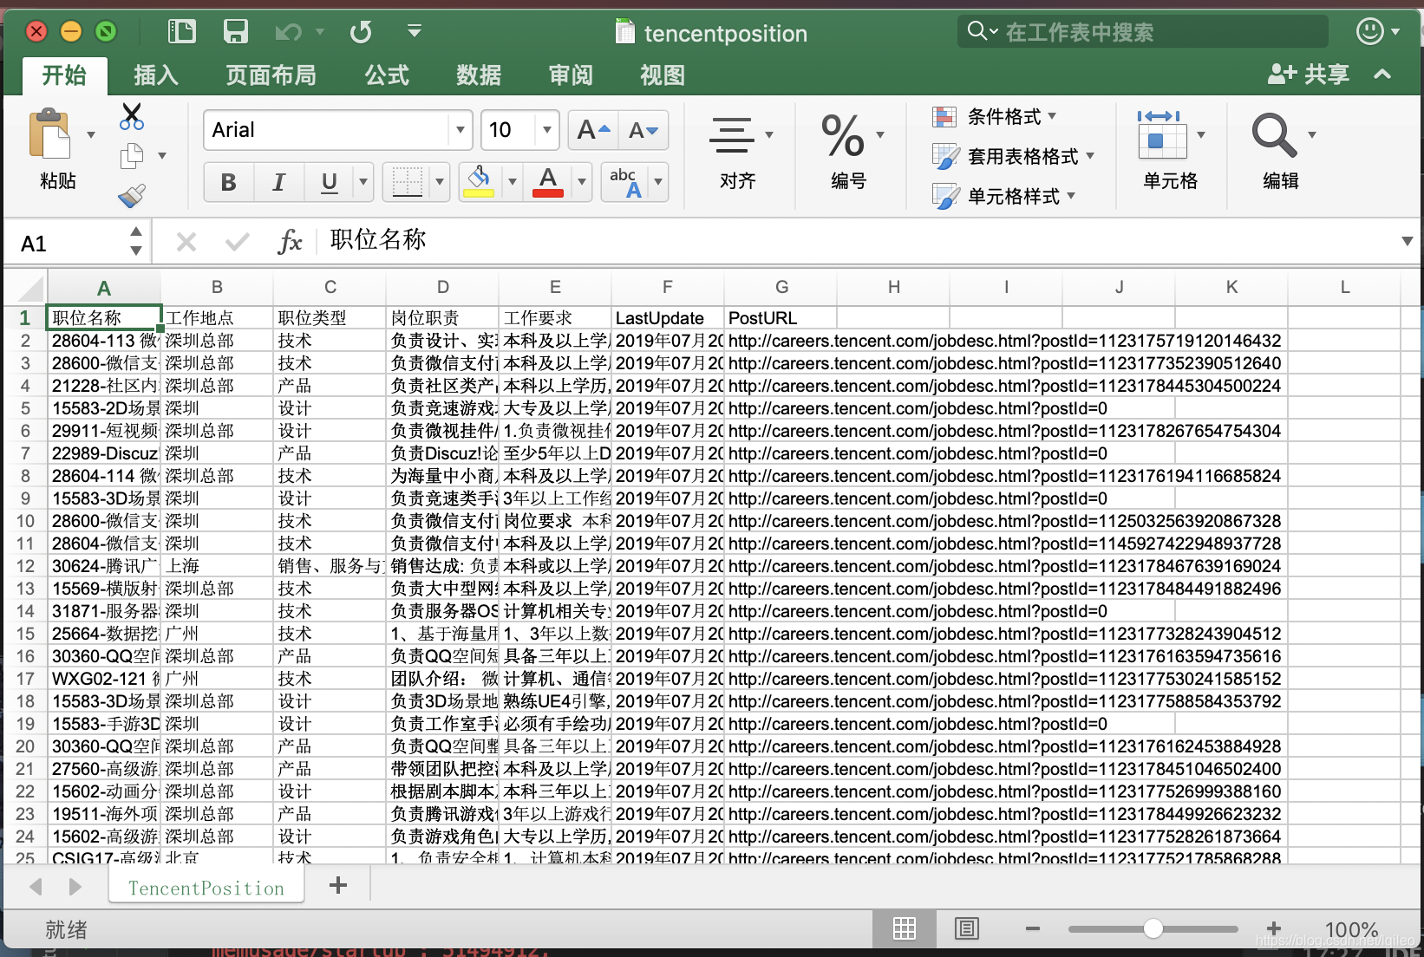Open the 审阅 Review tab
The width and height of the screenshot is (1424, 957).
[571, 75]
